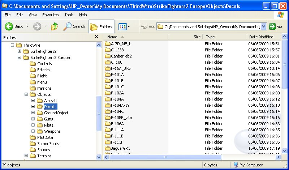Select the F-101A folder icon
The width and height of the screenshot is (289, 170).
pyautogui.click(x=107, y=75)
